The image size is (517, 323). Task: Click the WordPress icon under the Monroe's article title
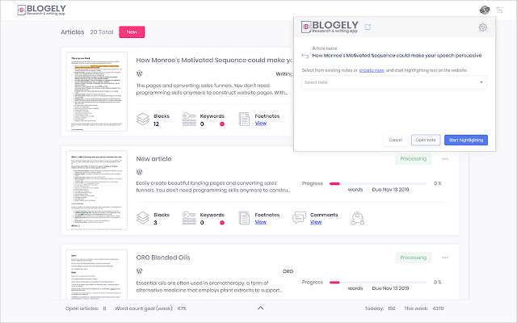(x=140, y=73)
